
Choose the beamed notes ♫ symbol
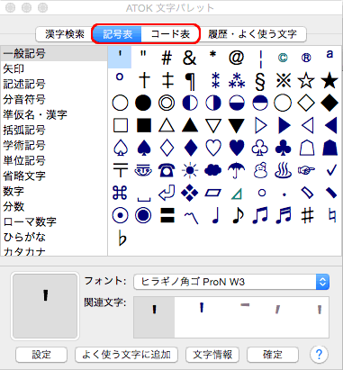click(x=260, y=215)
